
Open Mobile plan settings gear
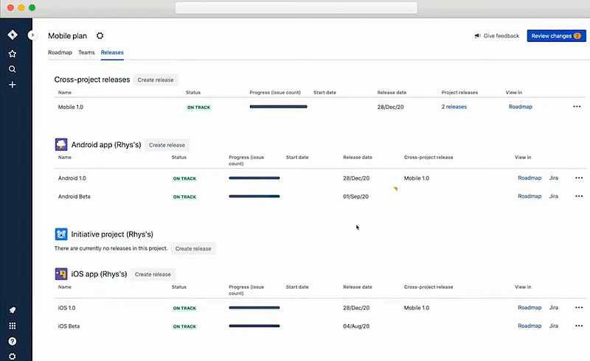tap(100, 35)
